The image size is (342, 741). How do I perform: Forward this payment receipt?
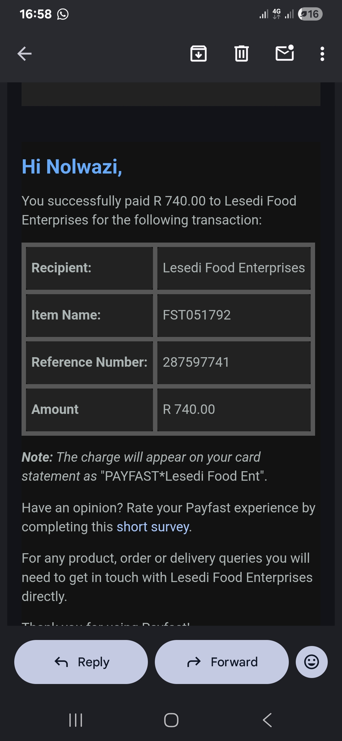(x=222, y=662)
